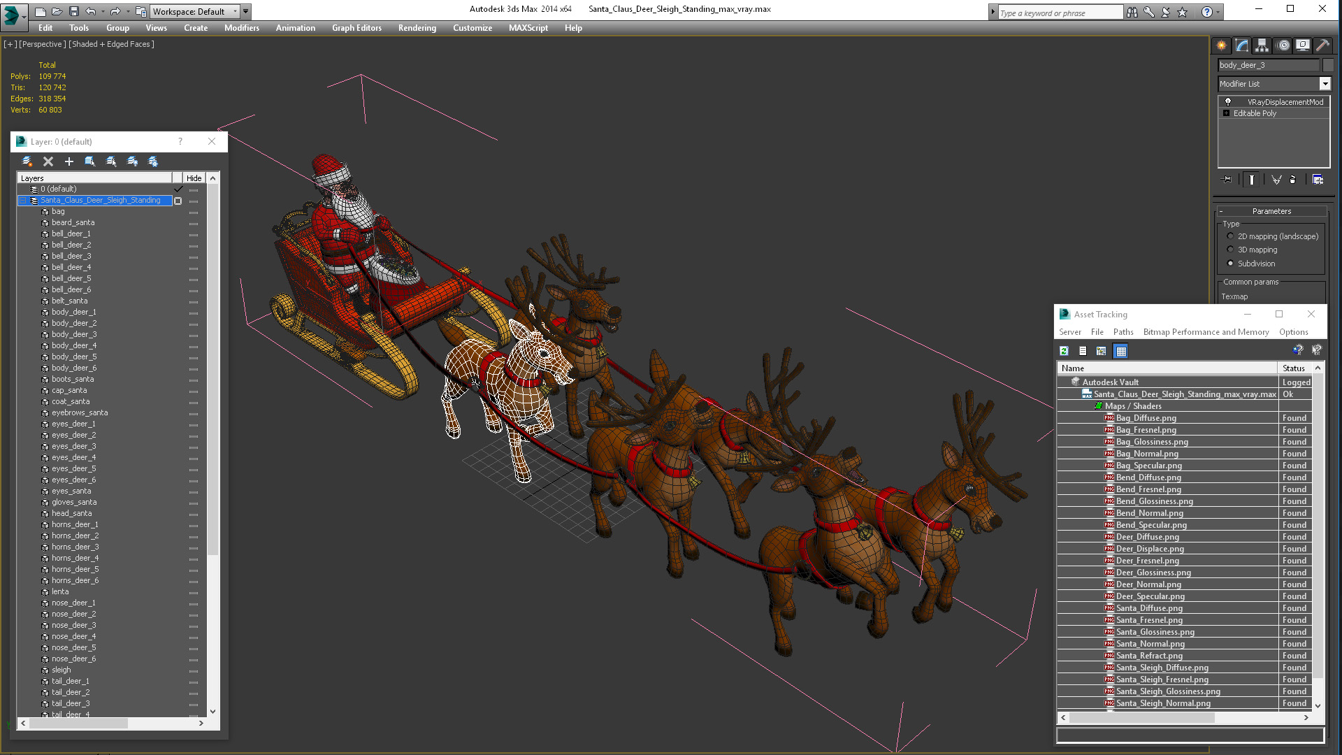The height and width of the screenshot is (755, 1342).
Task: Toggle VRayDisplacementMod lightbulb on/off
Action: [x=1228, y=102]
